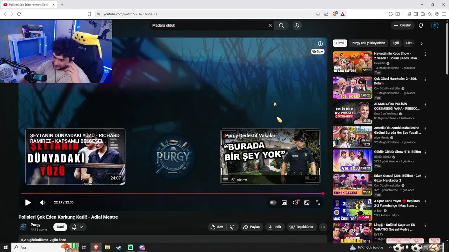Open the Purgy Dedektif Vakaları playlist card
The height and width of the screenshot is (252, 449).
[270, 156]
